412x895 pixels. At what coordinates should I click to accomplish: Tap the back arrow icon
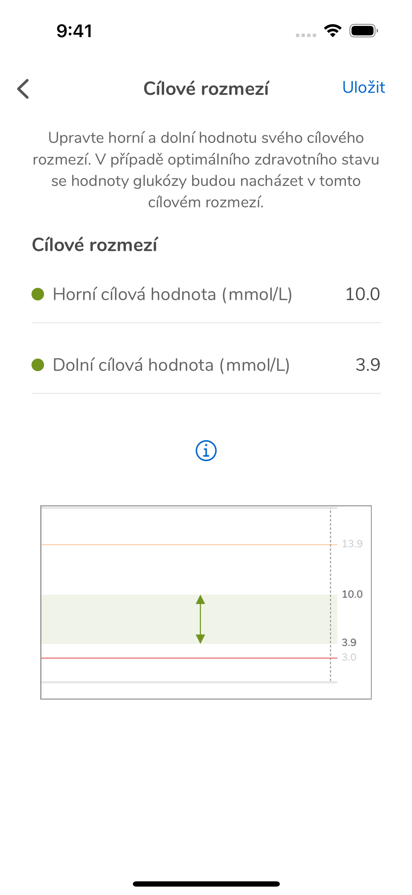pos(23,89)
